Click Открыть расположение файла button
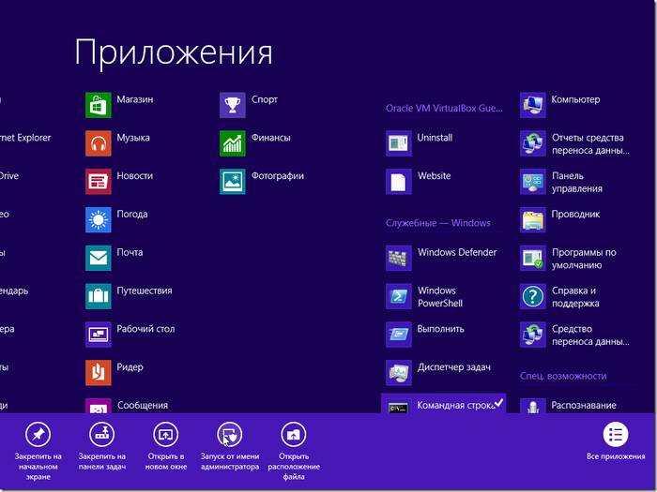 tap(294, 451)
